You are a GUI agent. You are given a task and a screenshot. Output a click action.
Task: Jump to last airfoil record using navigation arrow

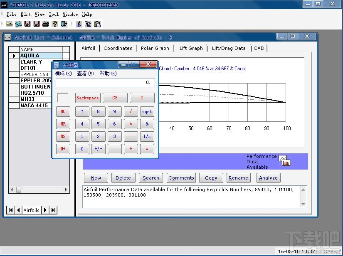click(53, 210)
